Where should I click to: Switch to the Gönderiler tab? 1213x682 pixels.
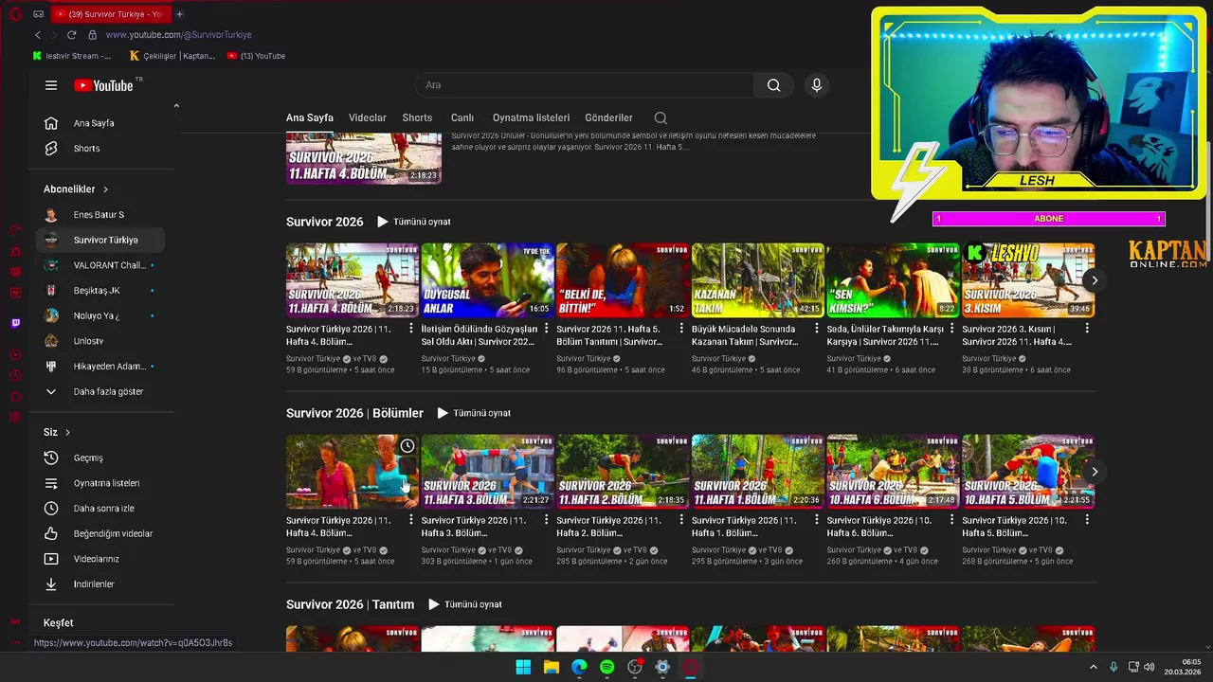pos(608,118)
